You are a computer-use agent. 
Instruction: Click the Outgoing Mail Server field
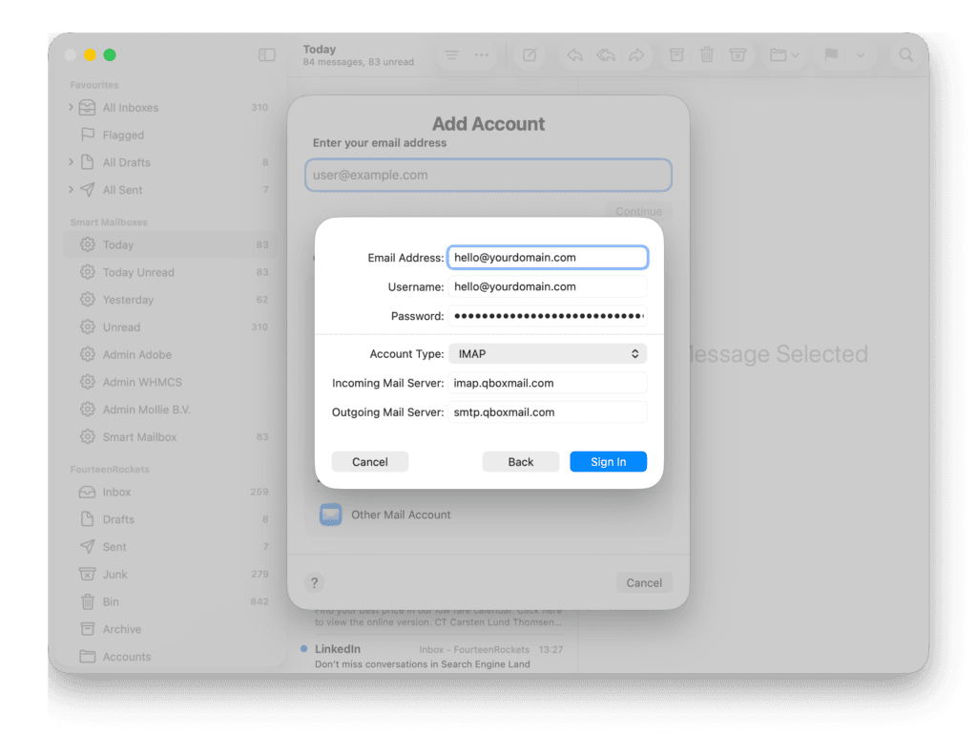pyautogui.click(x=548, y=412)
